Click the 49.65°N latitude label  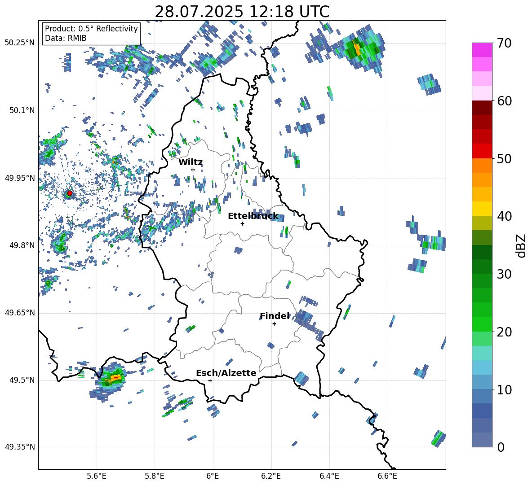pos(20,312)
